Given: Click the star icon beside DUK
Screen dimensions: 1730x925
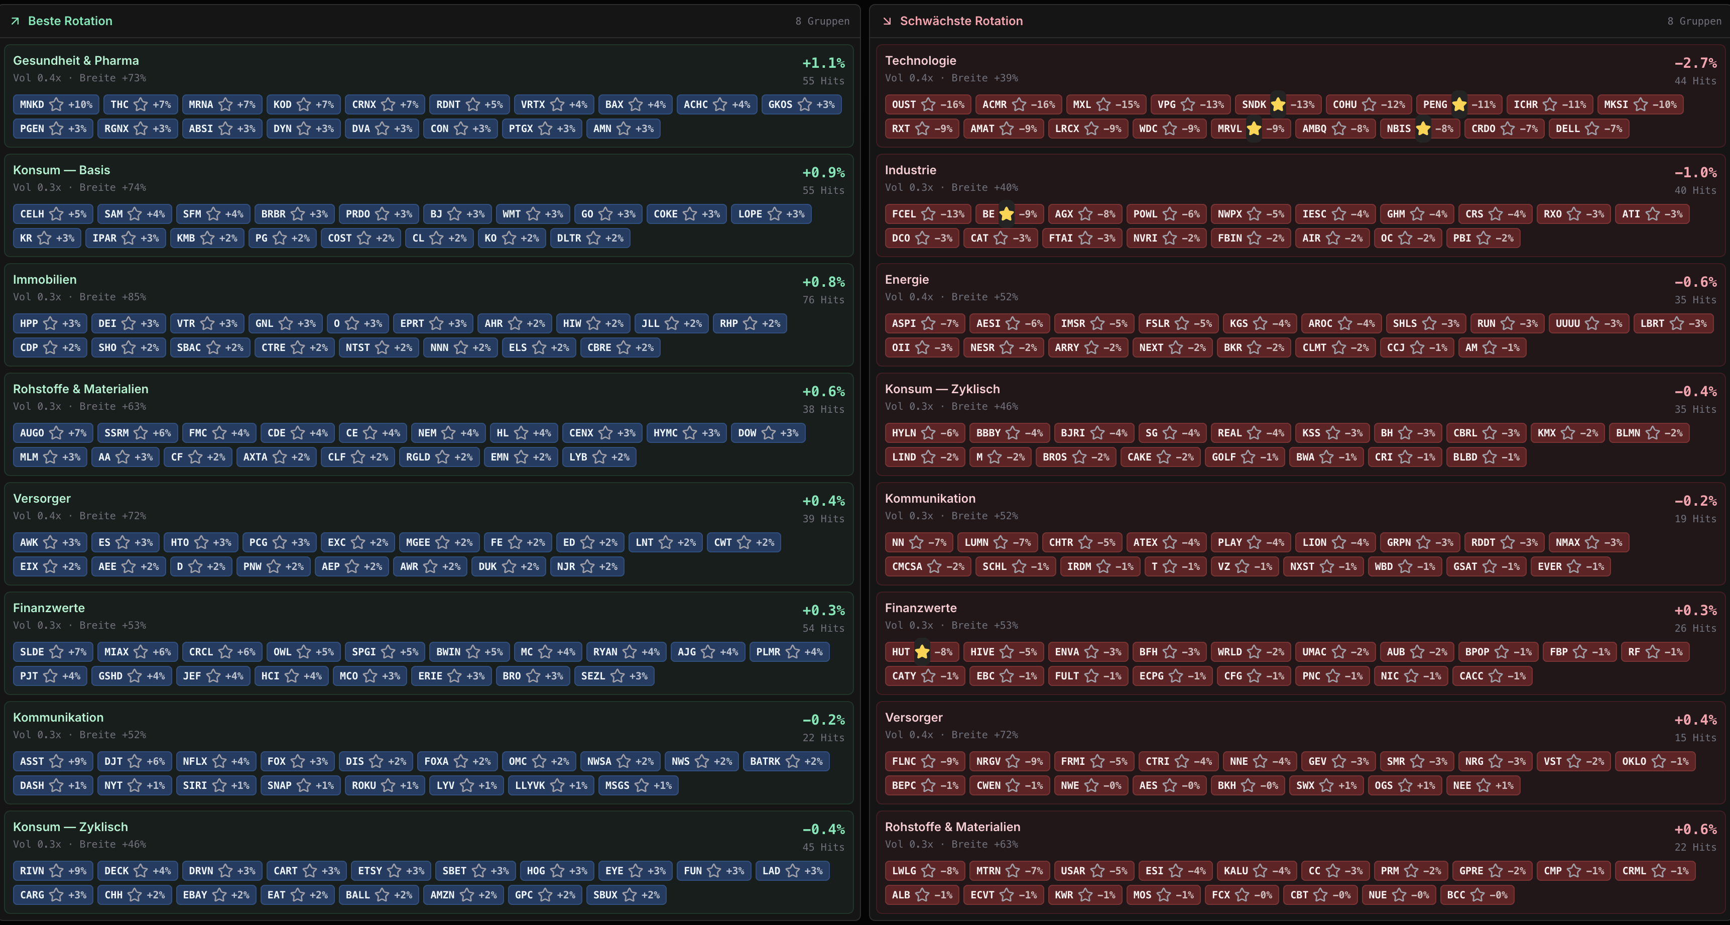Looking at the screenshot, I should 509,566.
